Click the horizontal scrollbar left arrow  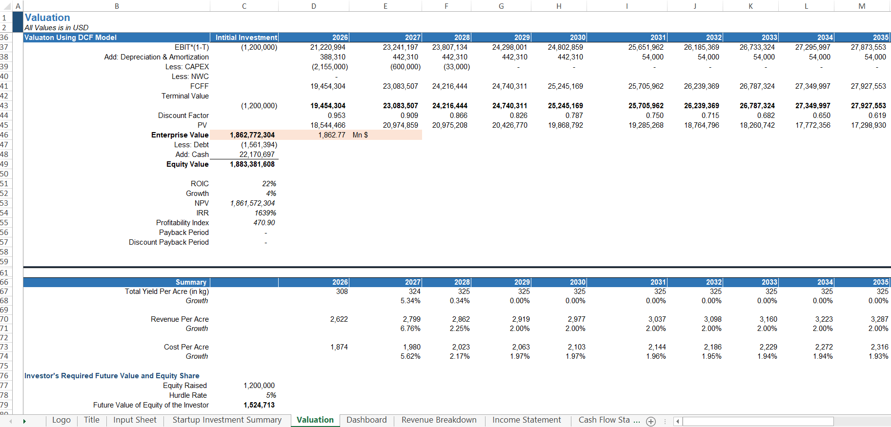coord(677,422)
